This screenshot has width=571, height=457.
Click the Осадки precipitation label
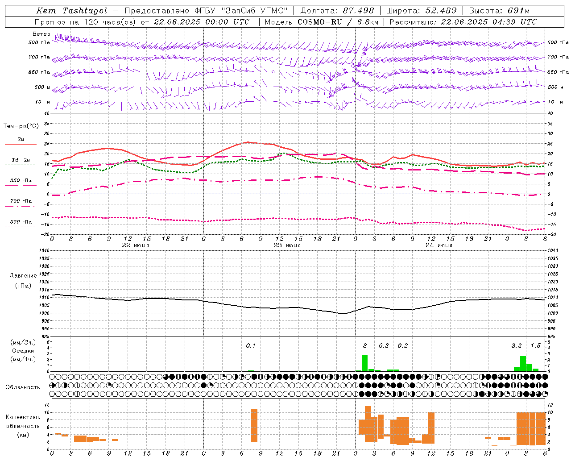[x=23, y=351]
